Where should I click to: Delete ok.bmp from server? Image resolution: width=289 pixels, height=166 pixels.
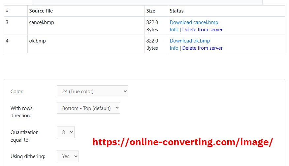pyautogui.click(x=202, y=48)
